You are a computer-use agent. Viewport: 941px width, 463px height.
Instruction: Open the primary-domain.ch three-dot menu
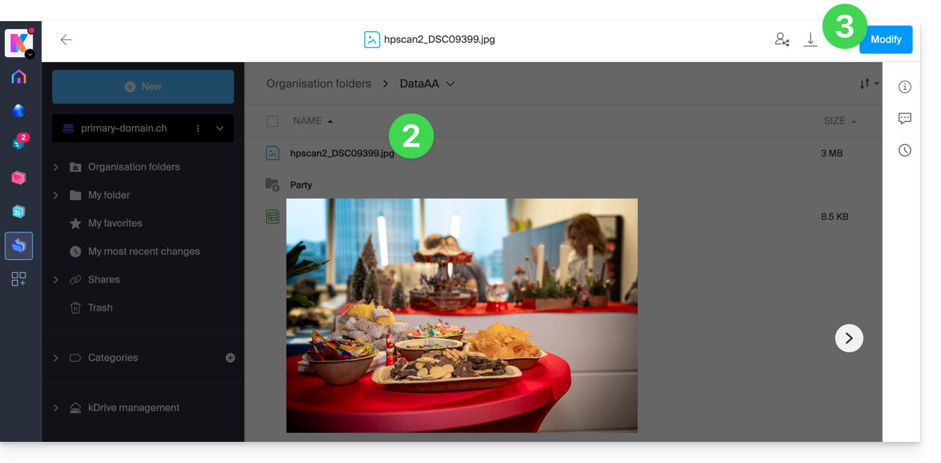pyautogui.click(x=198, y=128)
